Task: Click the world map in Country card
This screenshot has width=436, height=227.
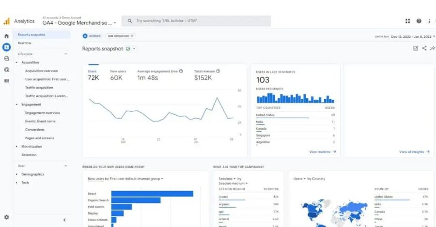Action: pos(334,212)
